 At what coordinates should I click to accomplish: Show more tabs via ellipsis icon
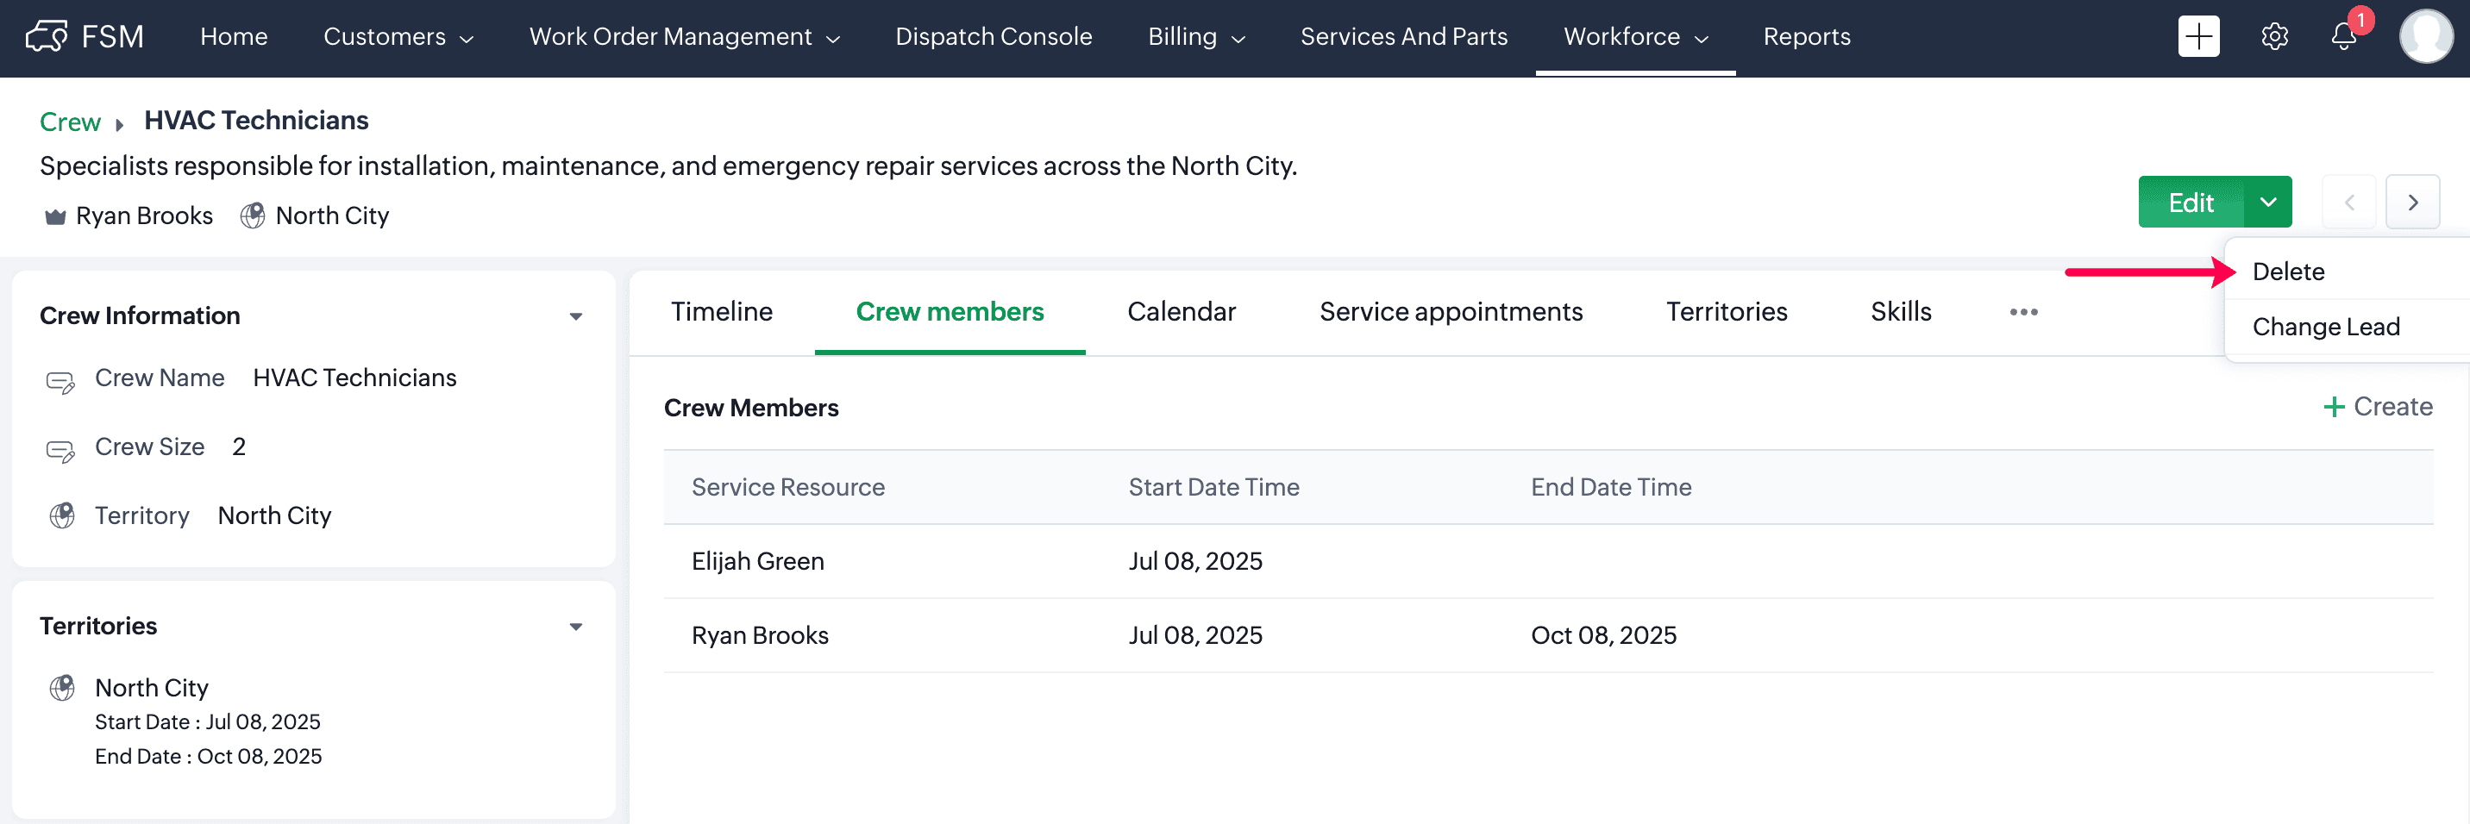tap(2023, 311)
